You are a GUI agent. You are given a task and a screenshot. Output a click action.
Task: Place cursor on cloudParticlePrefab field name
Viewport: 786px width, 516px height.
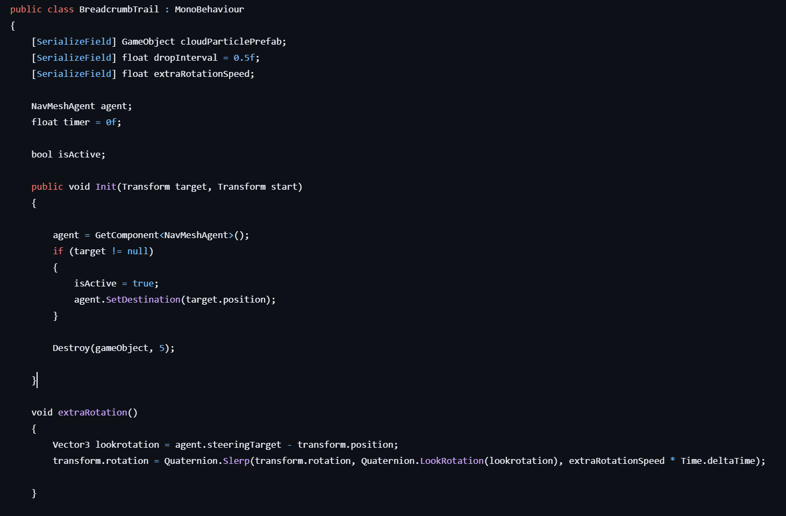pyautogui.click(x=231, y=41)
